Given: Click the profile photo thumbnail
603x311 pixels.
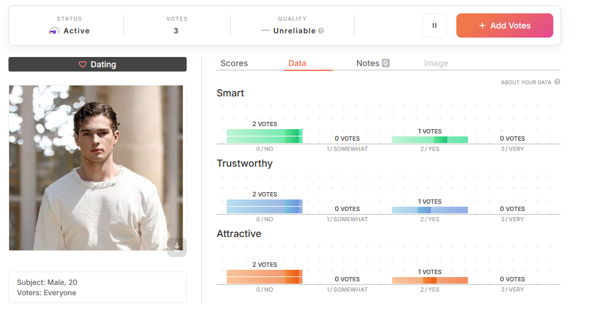Looking at the screenshot, I should (96, 168).
